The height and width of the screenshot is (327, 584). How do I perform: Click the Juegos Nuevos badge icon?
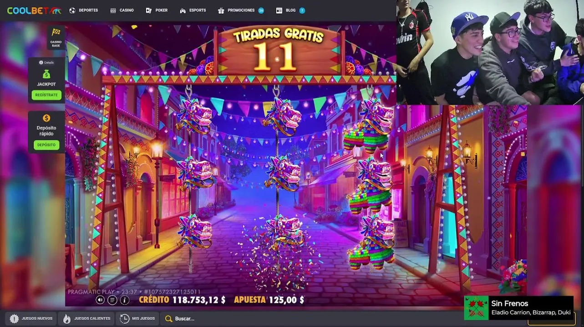[x=14, y=319]
